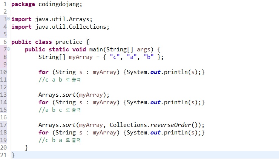279x159 pixels.
Task: Click the java.util.Arrays import line
Action: (52, 19)
